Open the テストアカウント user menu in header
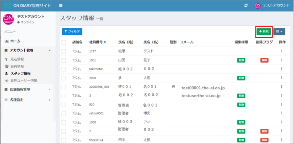 click(x=272, y=5)
